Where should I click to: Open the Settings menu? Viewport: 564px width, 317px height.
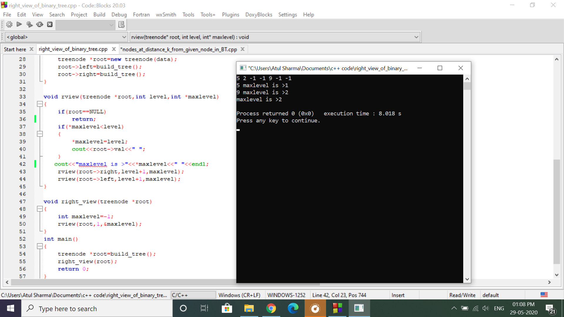[x=288, y=14]
